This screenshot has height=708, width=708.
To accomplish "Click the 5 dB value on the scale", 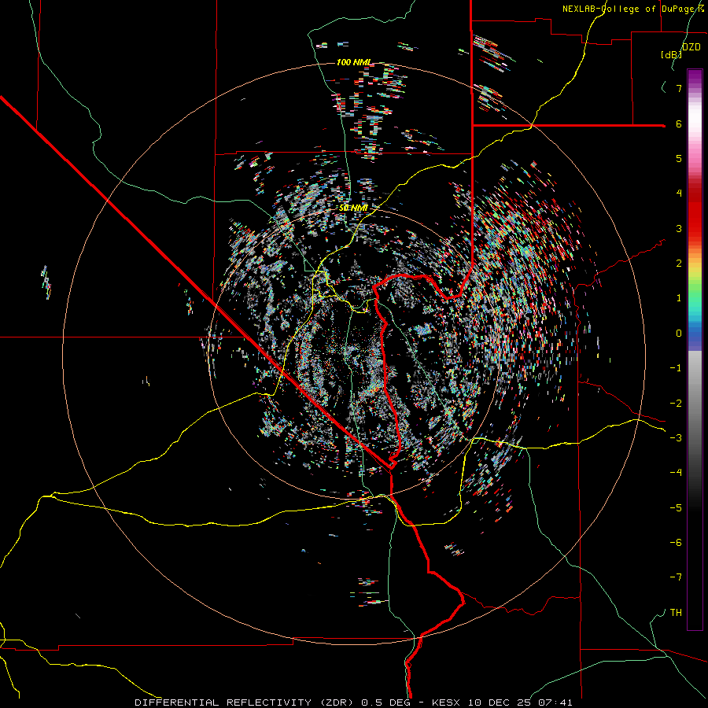I will tap(679, 158).
